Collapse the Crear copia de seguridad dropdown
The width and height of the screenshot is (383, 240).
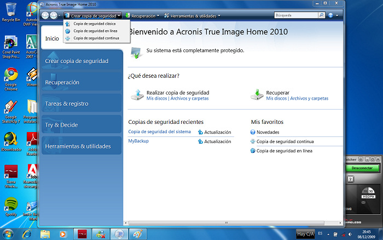tap(92, 16)
